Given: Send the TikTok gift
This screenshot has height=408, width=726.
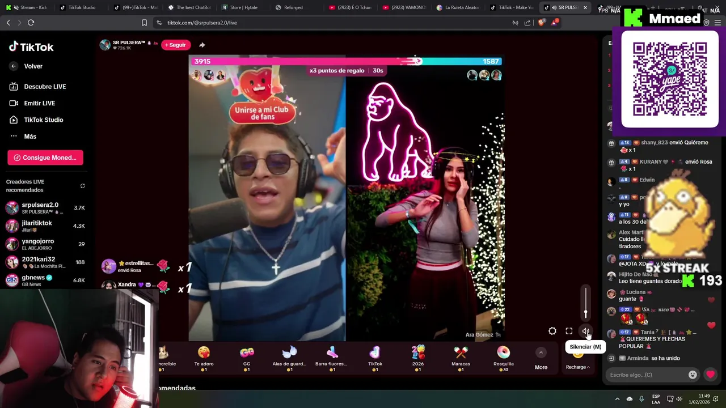Looking at the screenshot, I should [x=375, y=358].
